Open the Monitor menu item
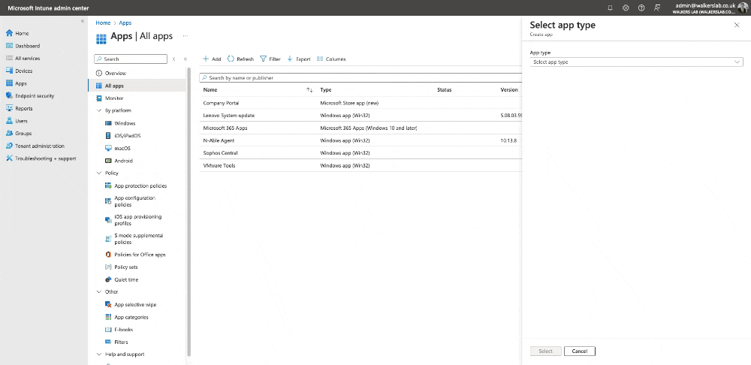Screen dimensions: 751x365 [114, 98]
